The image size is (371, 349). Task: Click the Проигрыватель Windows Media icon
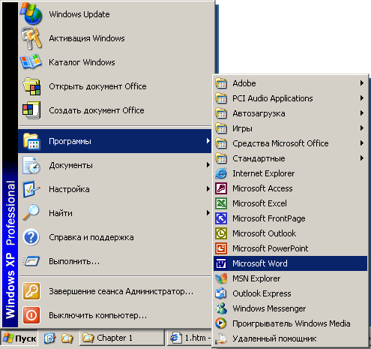[221, 323]
